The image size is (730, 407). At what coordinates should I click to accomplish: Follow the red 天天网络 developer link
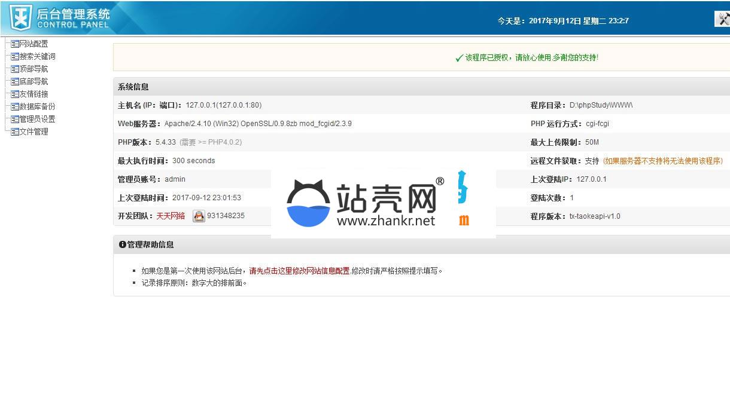tap(171, 216)
